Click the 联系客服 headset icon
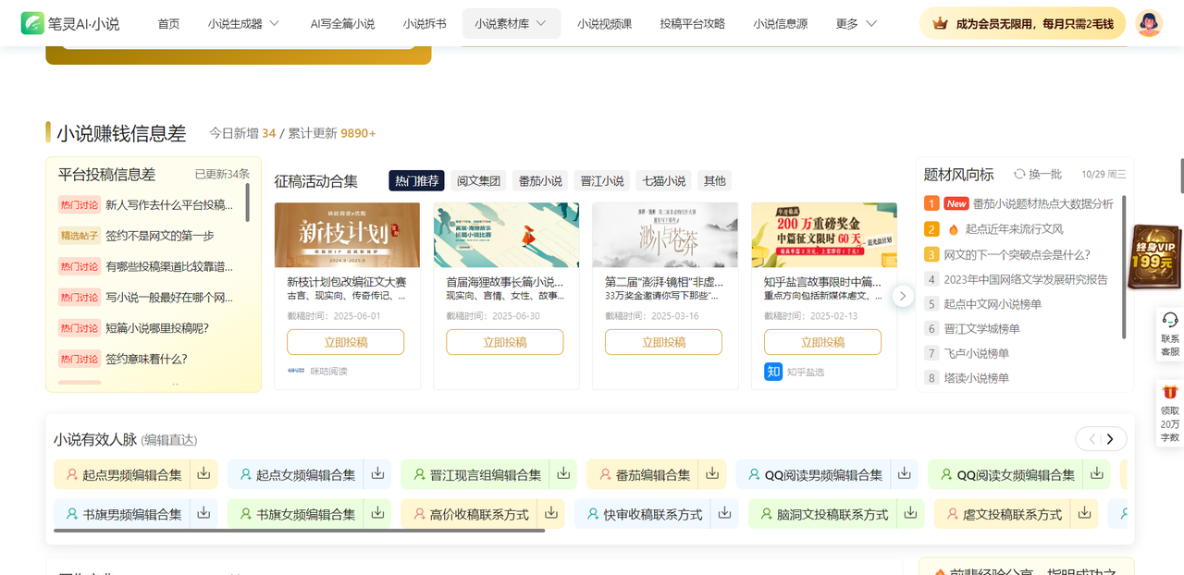The image size is (1184, 575). 1170,320
